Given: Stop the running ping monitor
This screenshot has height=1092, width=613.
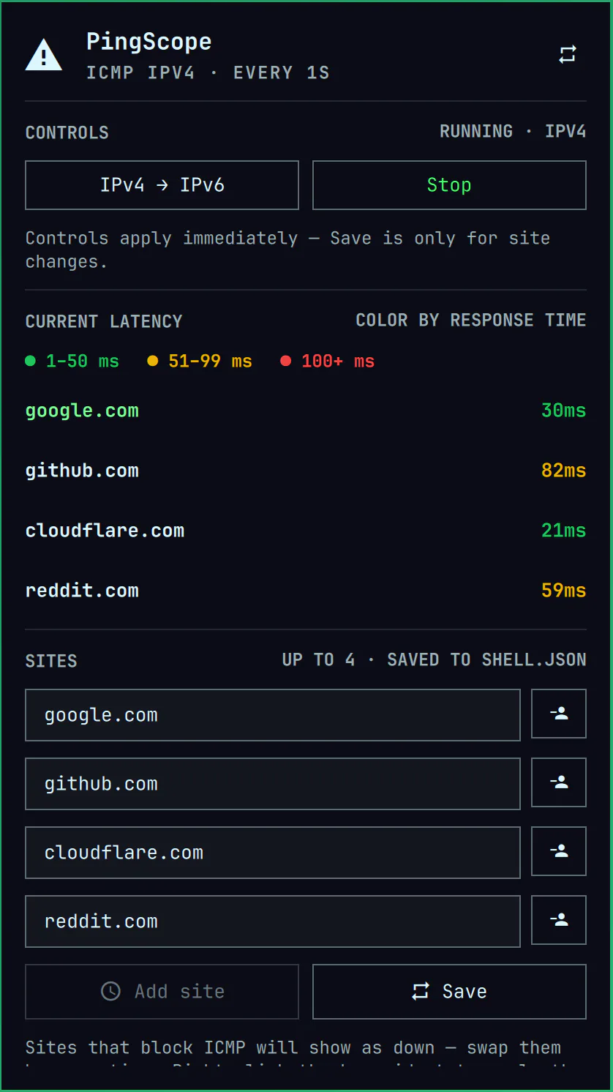Looking at the screenshot, I should [449, 185].
